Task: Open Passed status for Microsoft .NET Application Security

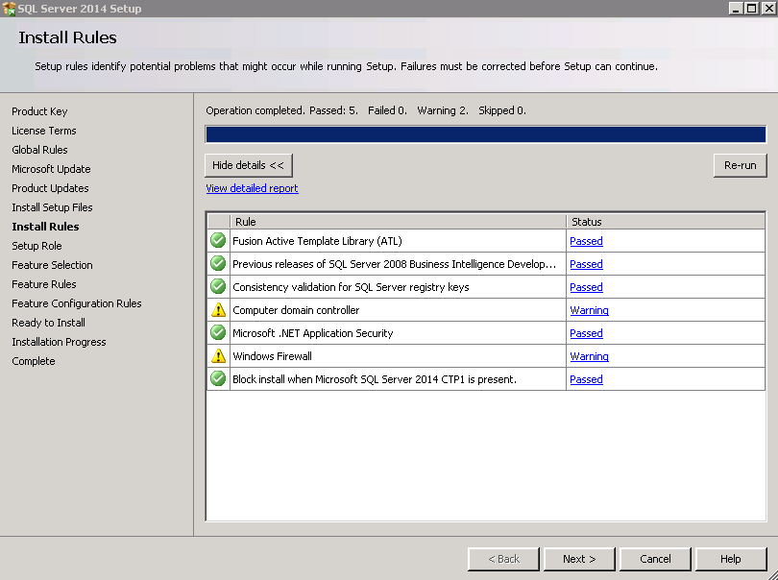Action: (586, 333)
